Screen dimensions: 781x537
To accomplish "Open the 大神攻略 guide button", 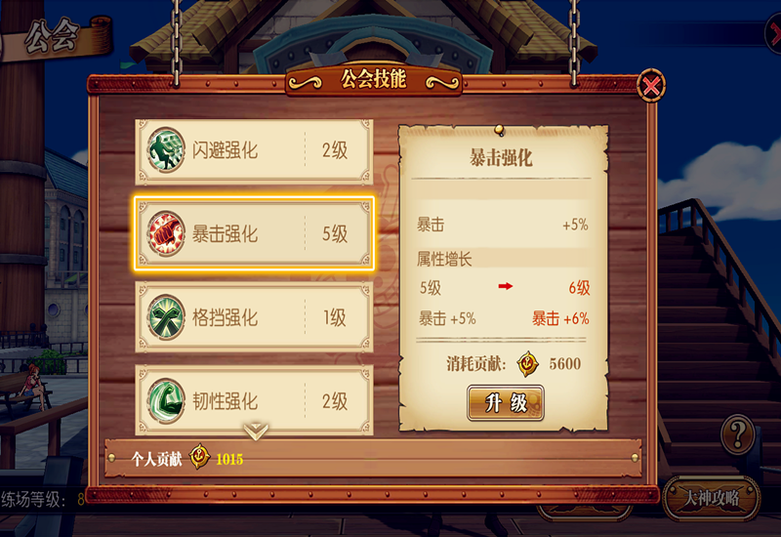I will pos(712,498).
